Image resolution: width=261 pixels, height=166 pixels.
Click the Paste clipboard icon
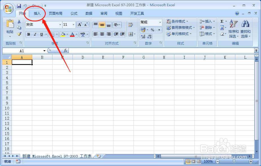coord(10,24)
